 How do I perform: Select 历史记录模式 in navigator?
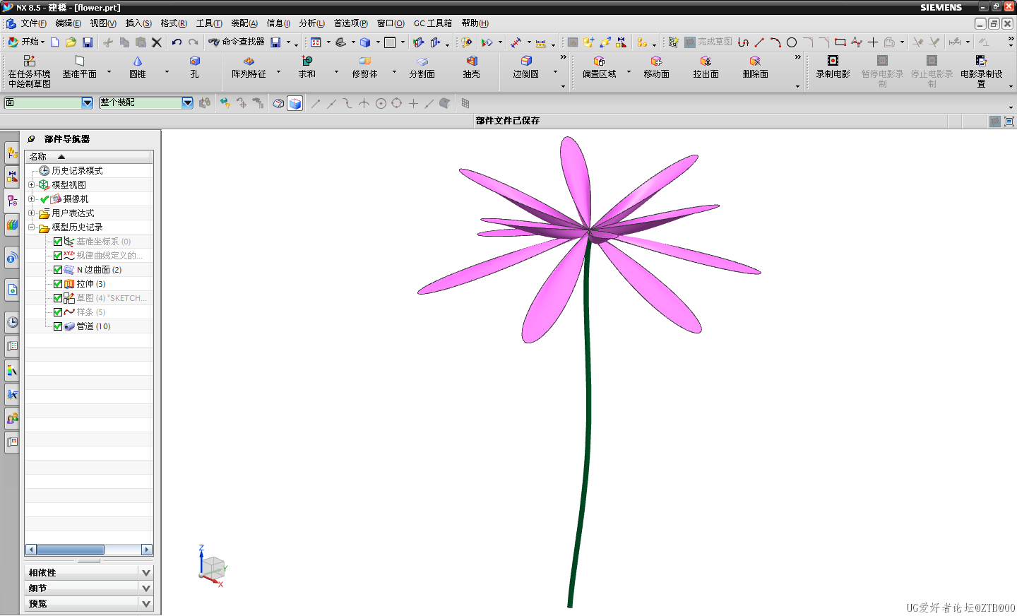[77, 171]
